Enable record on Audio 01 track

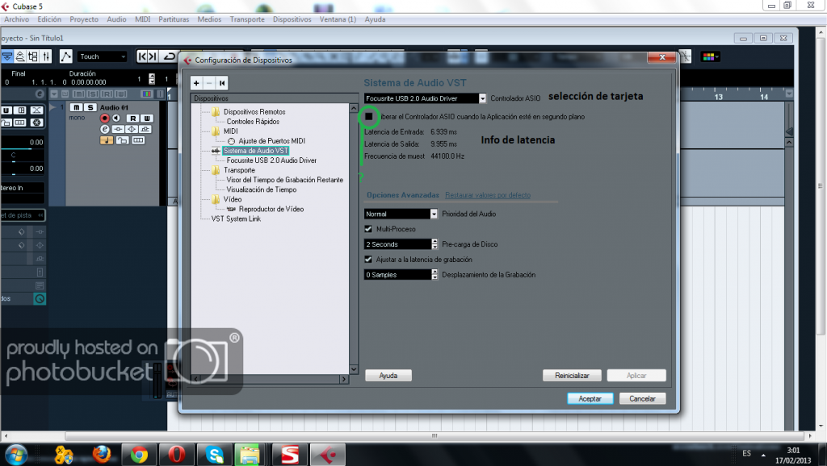point(104,118)
